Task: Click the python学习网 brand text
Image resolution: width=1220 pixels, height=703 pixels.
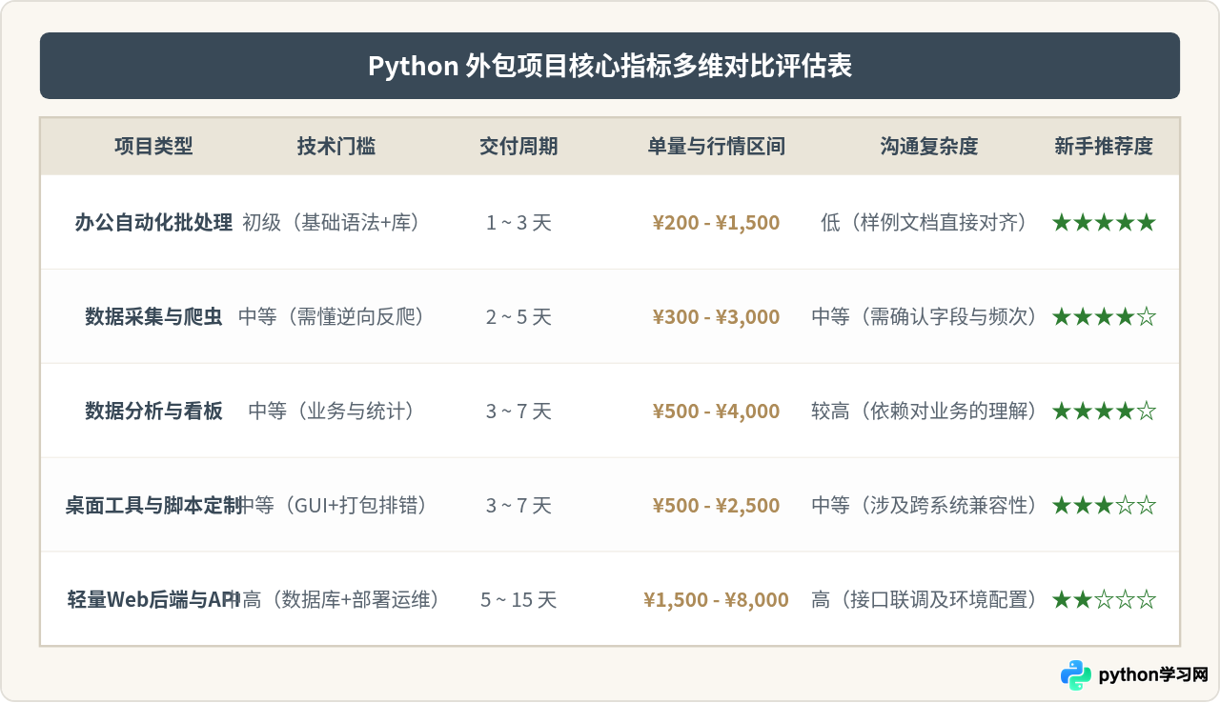Action: coord(1153,674)
